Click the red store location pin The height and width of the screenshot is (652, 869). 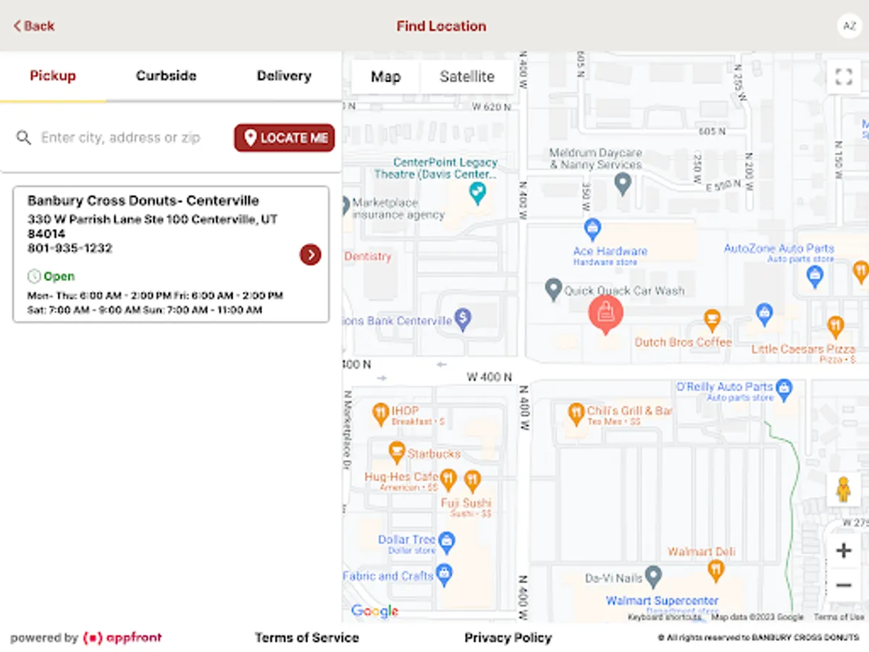(x=605, y=313)
